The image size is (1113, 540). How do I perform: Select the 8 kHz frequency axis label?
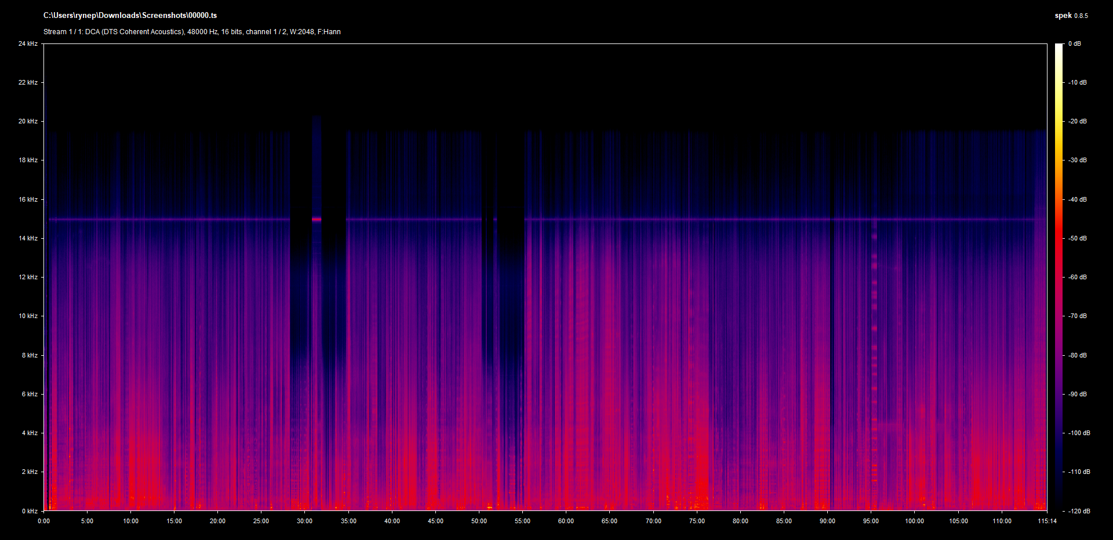(30, 355)
